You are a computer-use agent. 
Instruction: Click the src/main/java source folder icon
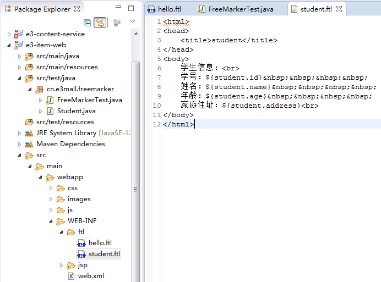click(29, 56)
